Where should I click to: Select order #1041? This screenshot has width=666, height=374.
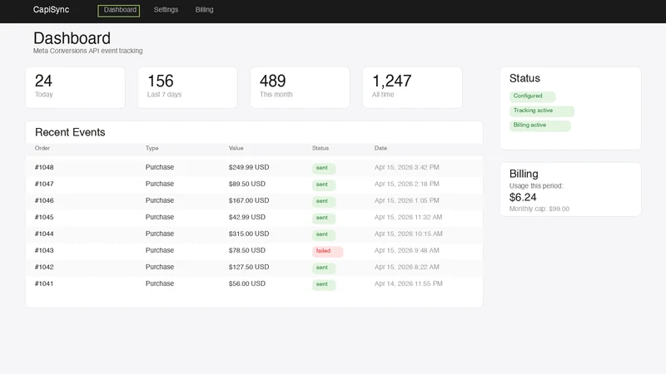coord(44,283)
